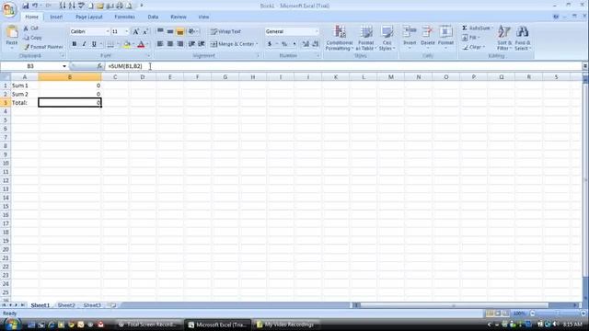Open the Sheet2 worksheet tab

pyautogui.click(x=66, y=305)
